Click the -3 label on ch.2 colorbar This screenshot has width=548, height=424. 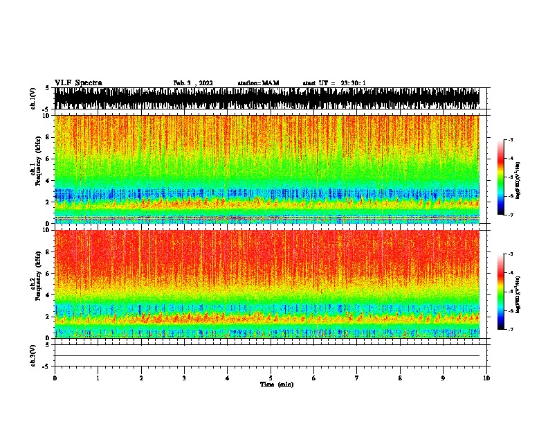point(510,254)
